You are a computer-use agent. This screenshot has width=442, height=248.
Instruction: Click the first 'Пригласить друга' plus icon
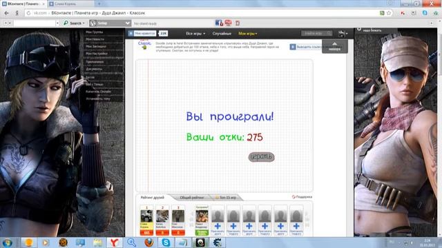218,226
